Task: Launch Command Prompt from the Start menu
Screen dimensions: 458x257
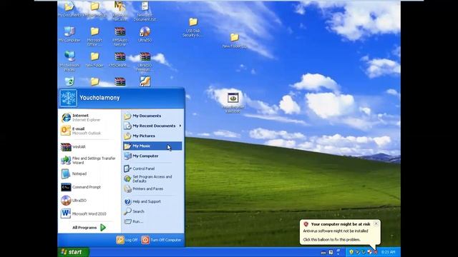Action: (89, 187)
